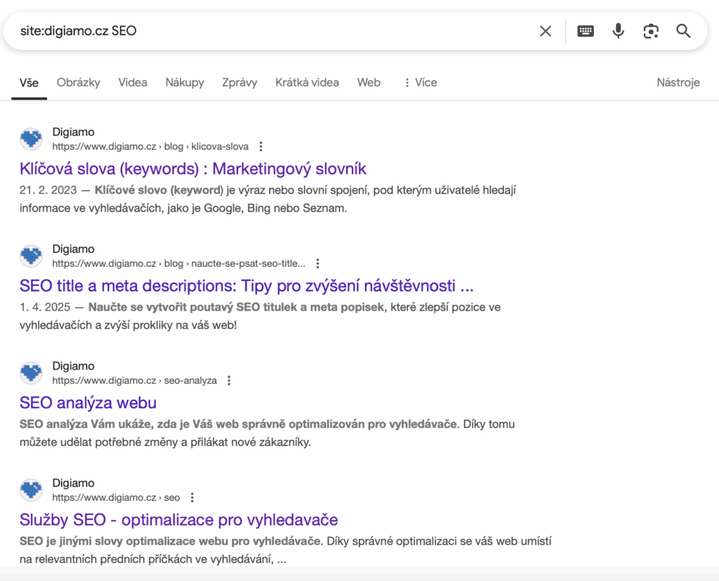Open the Nákupy tab
Screen dimensions: 719x581
[x=185, y=83]
